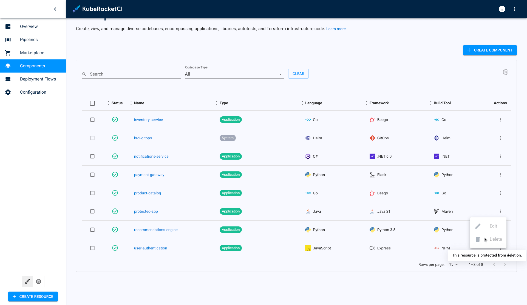Open actions menu for notifications-service row
This screenshot has height=305, width=527.
[500, 156]
